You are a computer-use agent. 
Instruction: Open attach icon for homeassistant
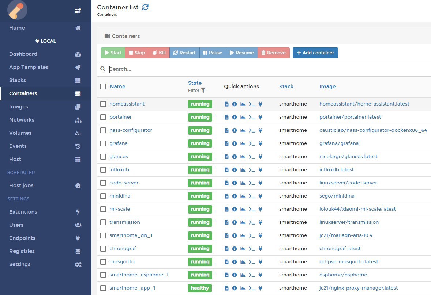(260, 104)
